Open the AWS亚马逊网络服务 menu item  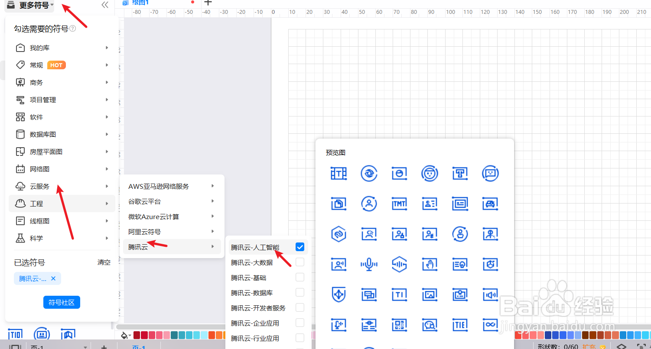coord(158,186)
